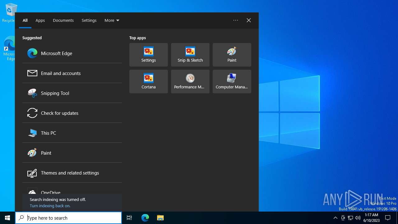Screen dimensions: 398x224
Task: Launch Edge from the taskbar
Action: click(145, 218)
